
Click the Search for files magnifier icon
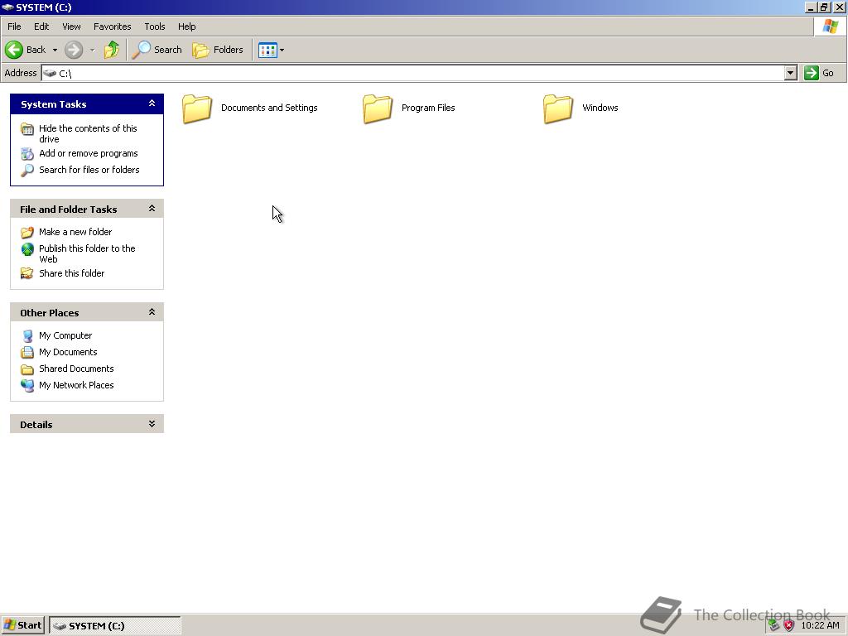coord(27,171)
